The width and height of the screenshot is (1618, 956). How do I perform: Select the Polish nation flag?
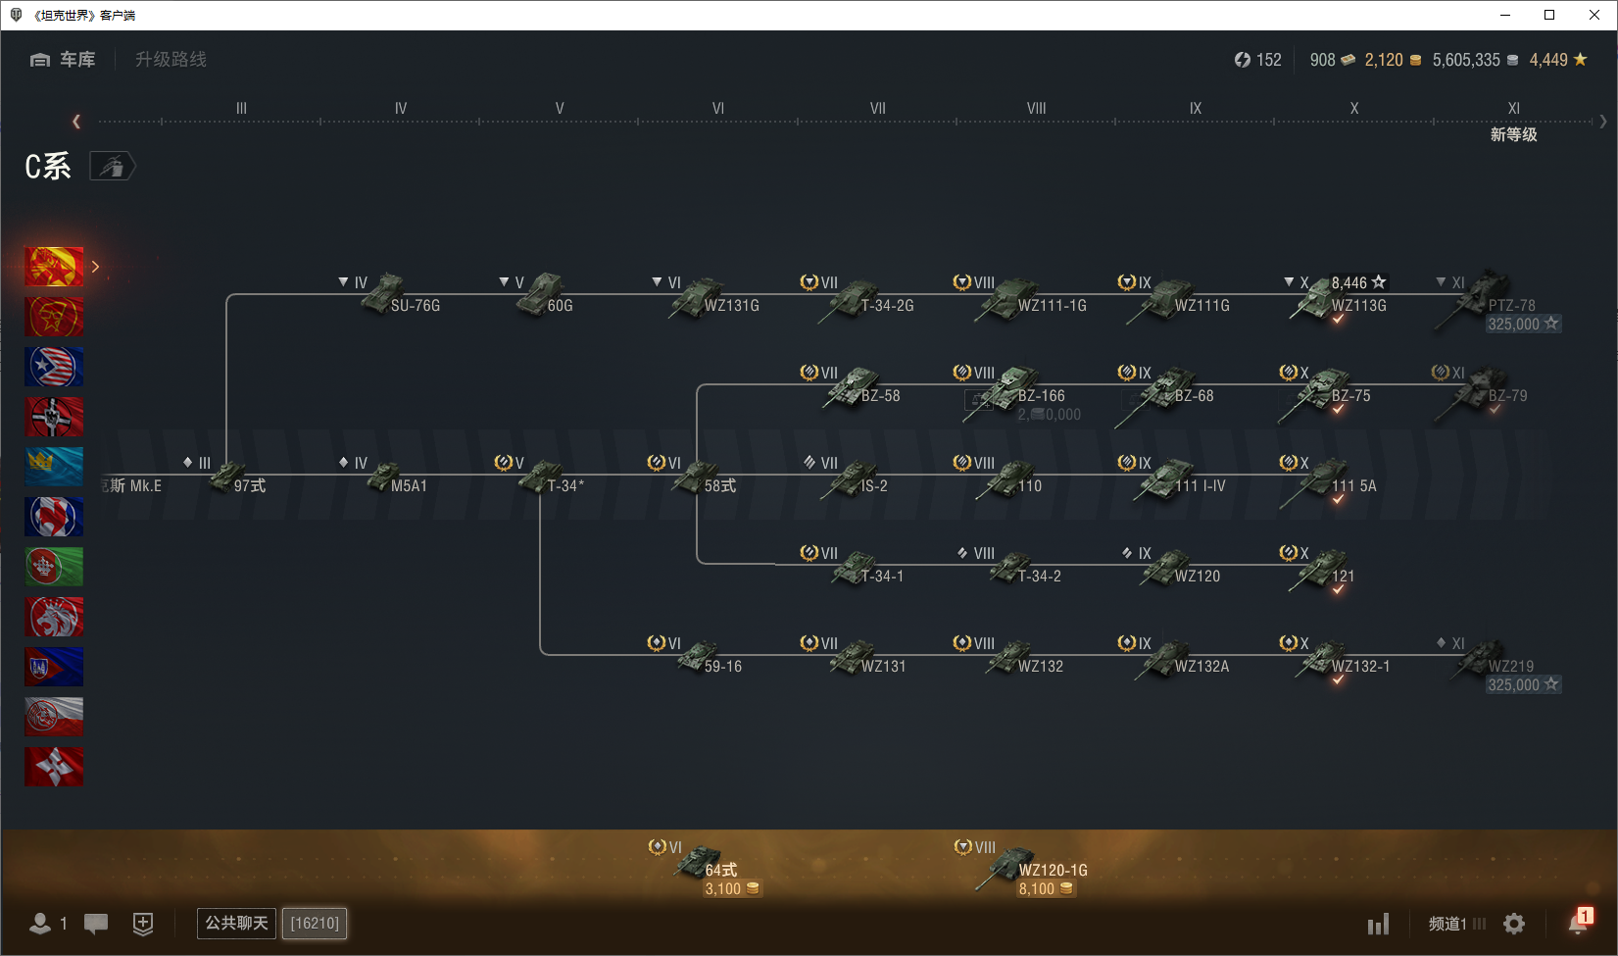54,717
